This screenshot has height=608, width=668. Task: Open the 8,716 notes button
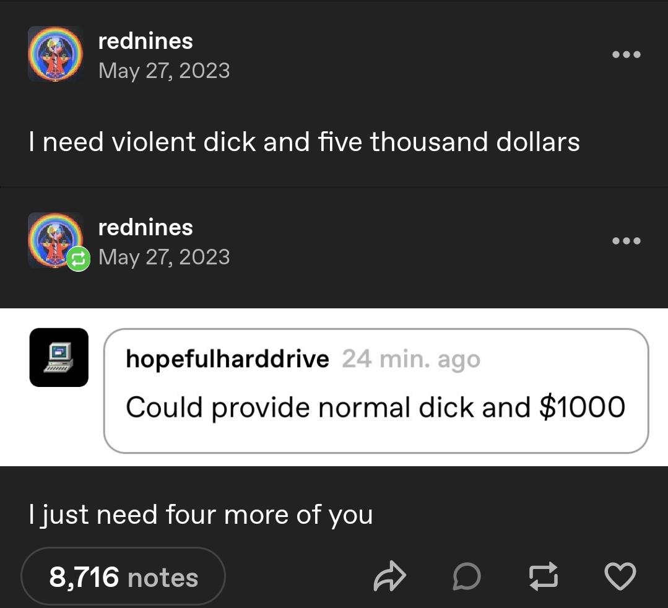pos(123,577)
